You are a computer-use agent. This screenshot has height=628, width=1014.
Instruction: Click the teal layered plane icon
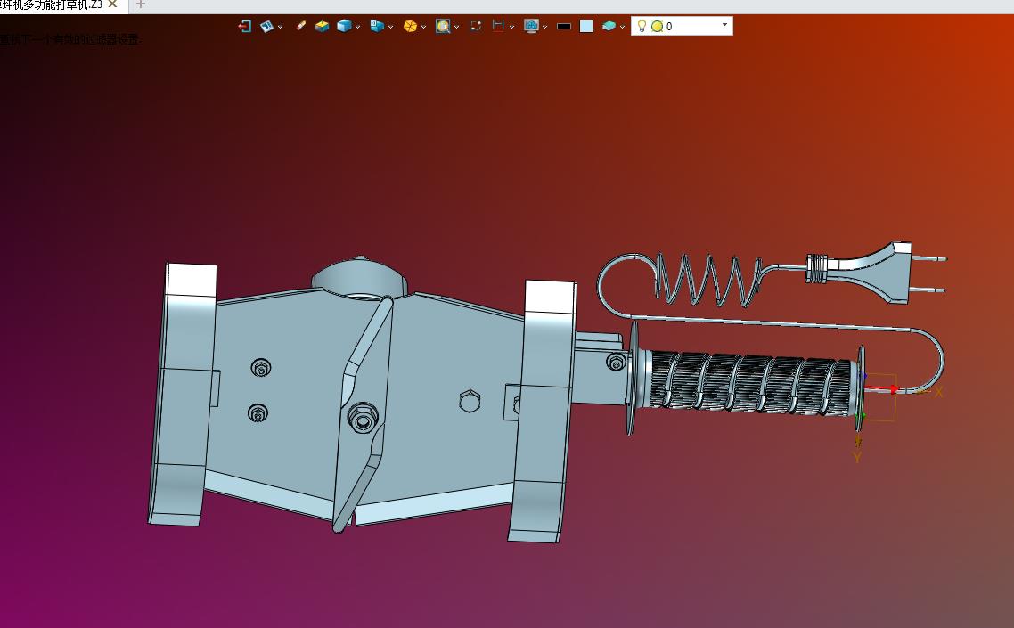(609, 26)
